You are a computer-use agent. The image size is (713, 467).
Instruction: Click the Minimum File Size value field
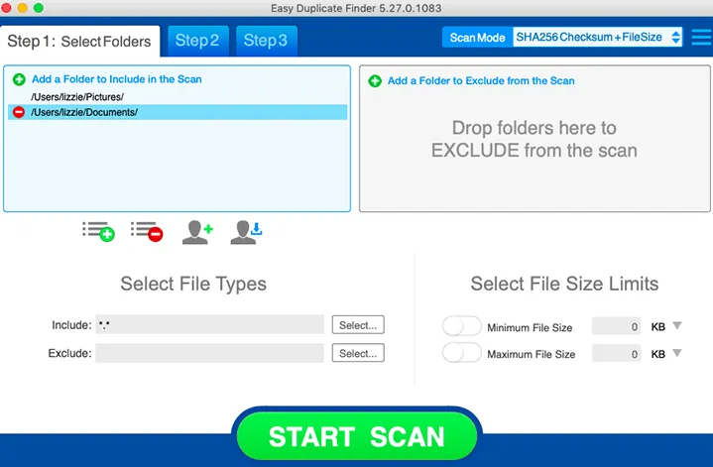coord(616,326)
